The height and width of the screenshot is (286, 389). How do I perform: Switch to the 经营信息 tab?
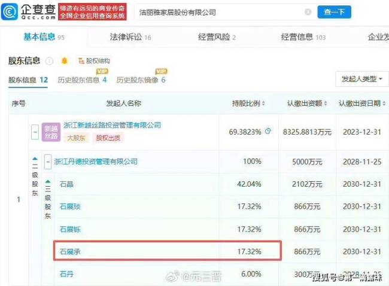pyautogui.click(x=303, y=38)
